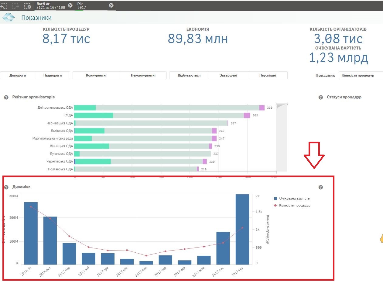Viewport: 383px width, 287px height.
Task: Toggle the Допороги filter
Action: coord(18,75)
